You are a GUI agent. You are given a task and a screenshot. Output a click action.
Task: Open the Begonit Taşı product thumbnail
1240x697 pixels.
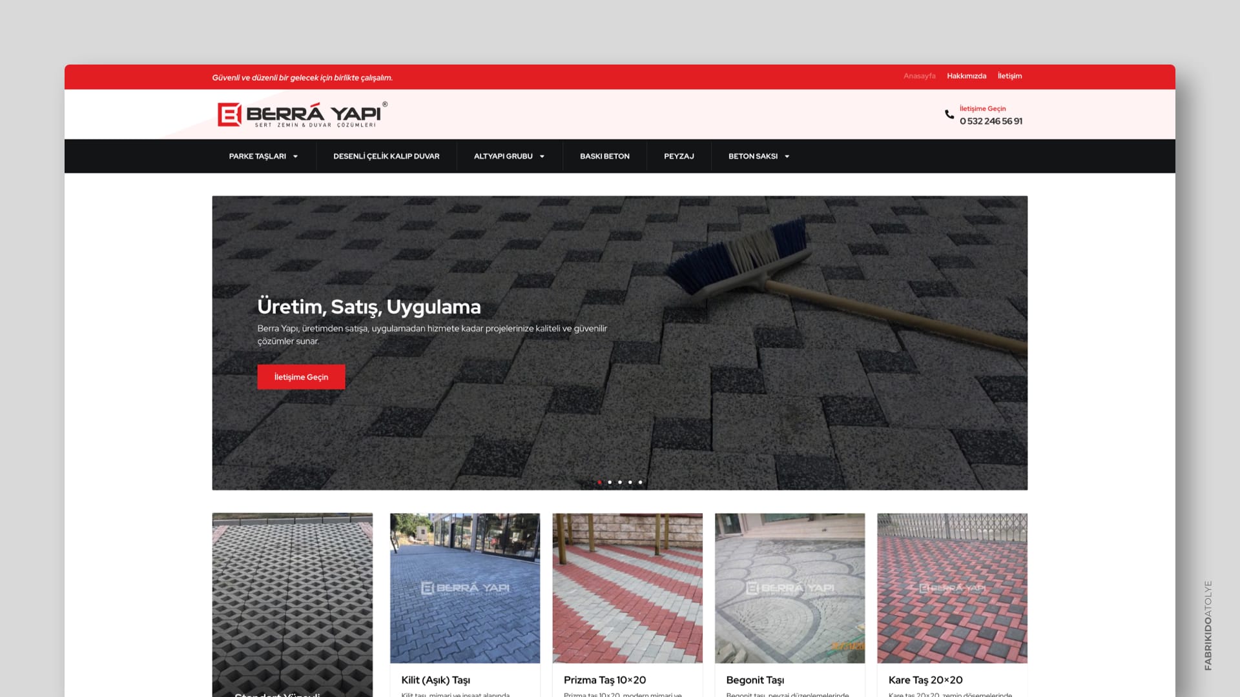[789, 588]
